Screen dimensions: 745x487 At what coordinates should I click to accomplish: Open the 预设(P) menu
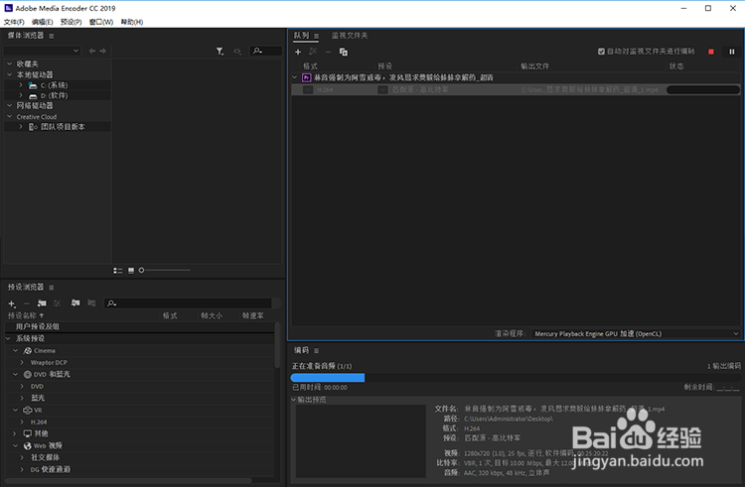71,22
